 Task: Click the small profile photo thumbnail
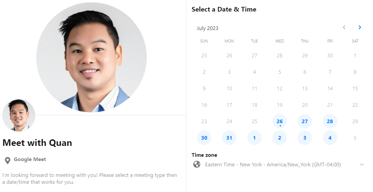(x=19, y=115)
